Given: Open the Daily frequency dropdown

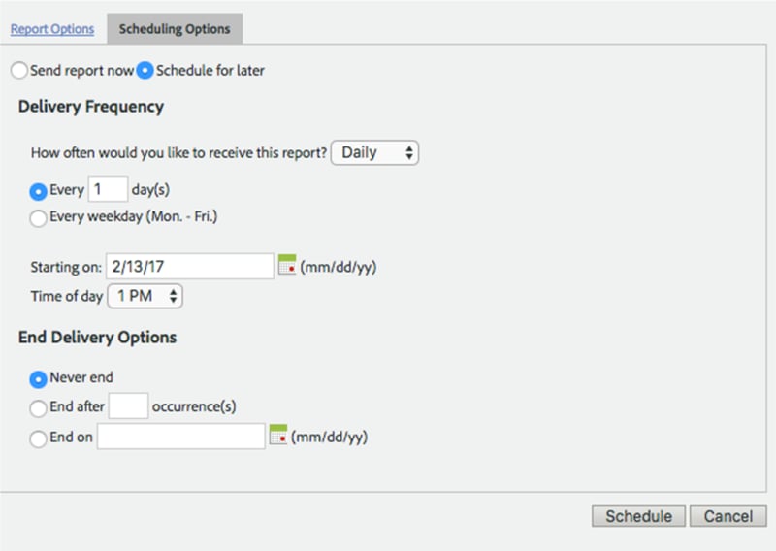Looking at the screenshot, I should [x=374, y=152].
